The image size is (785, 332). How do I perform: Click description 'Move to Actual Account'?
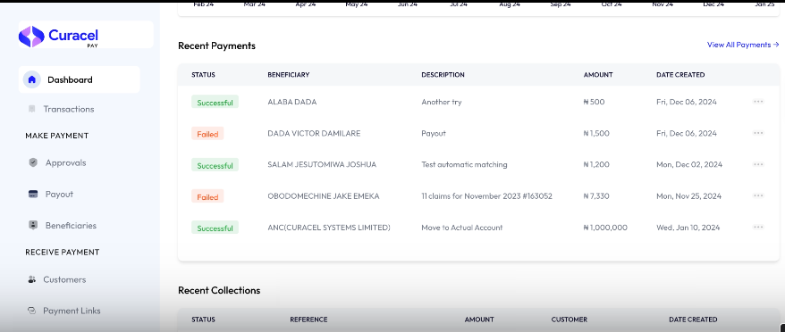point(461,228)
